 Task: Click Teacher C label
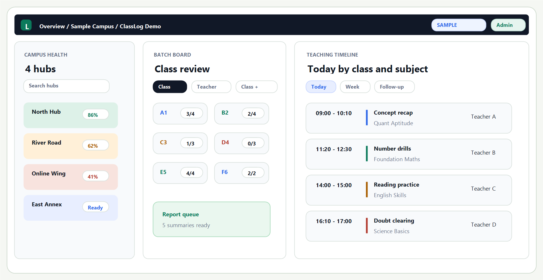pyautogui.click(x=483, y=189)
